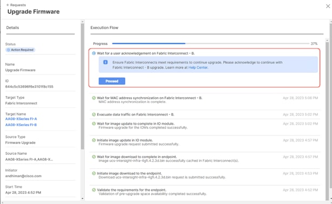Screen dimensions: 332x204
Task: Click green check for image download completion
Action: click(94, 157)
